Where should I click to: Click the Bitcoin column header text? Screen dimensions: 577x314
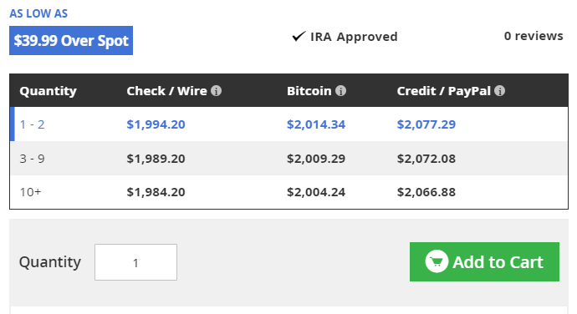(x=309, y=91)
